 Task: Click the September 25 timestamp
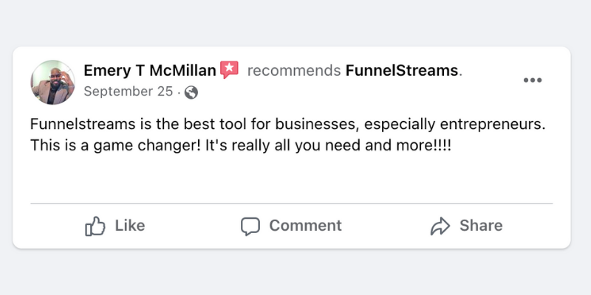[x=128, y=91]
